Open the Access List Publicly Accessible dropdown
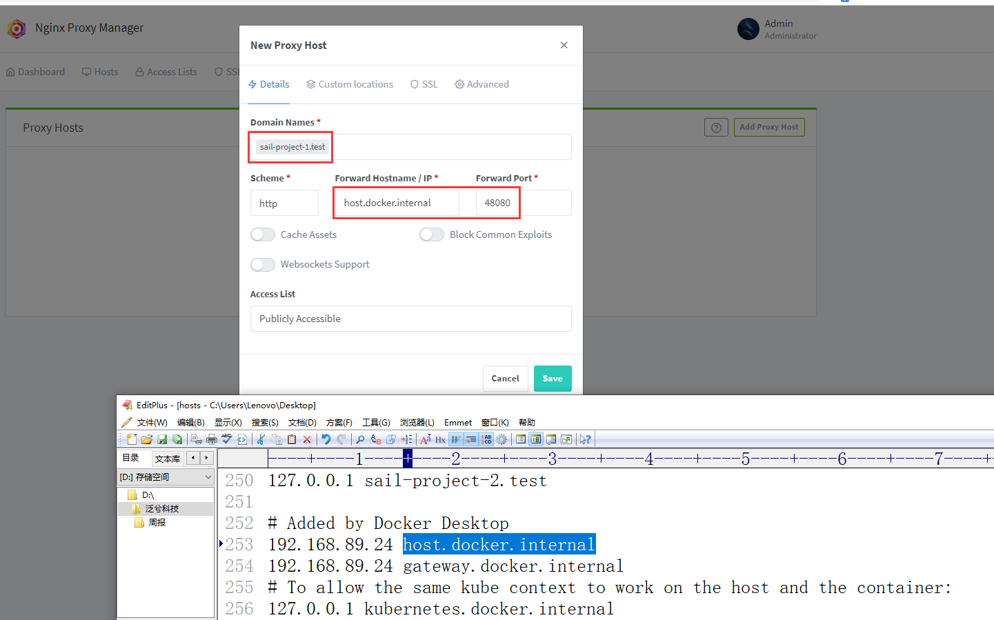Viewport: 994px width, 620px height. pyautogui.click(x=410, y=319)
